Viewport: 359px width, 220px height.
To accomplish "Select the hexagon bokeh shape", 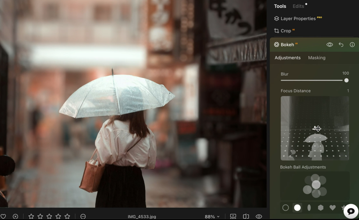I will (x=321, y=208).
